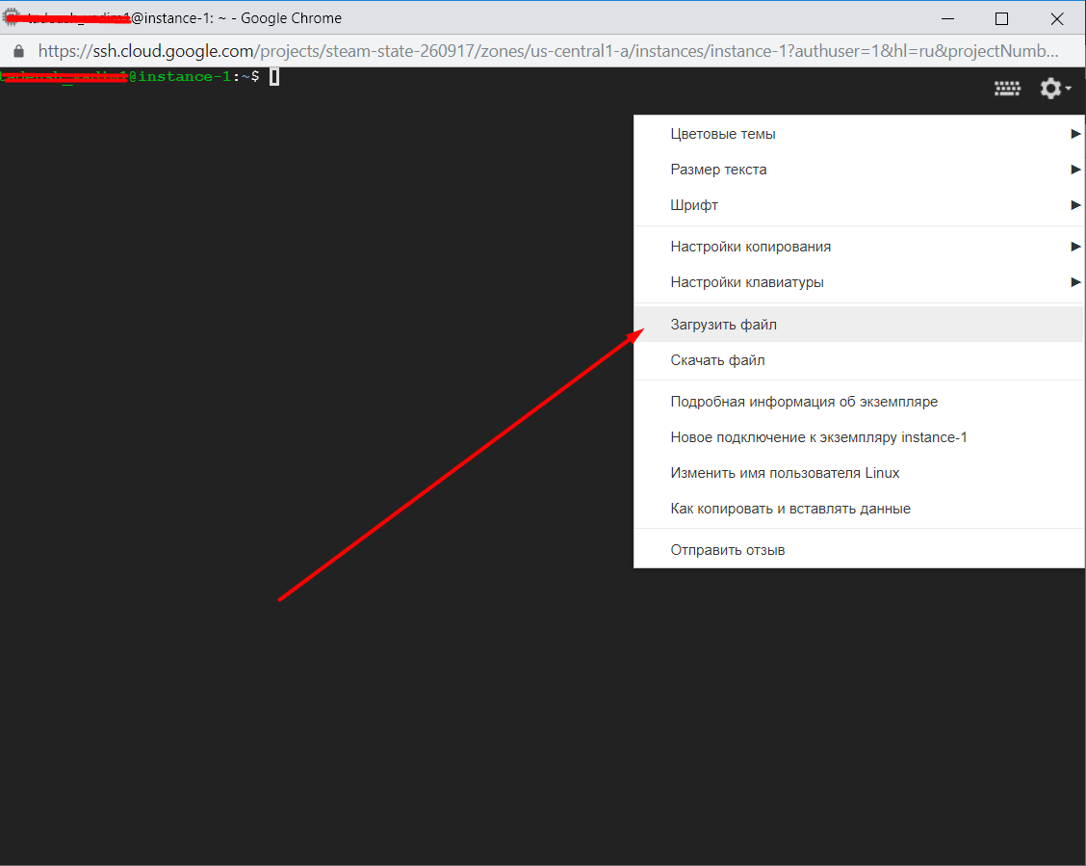Viewport: 1086px width, 866px height.
Task: Click the URL in the address bar
Action: pos(548,51)
